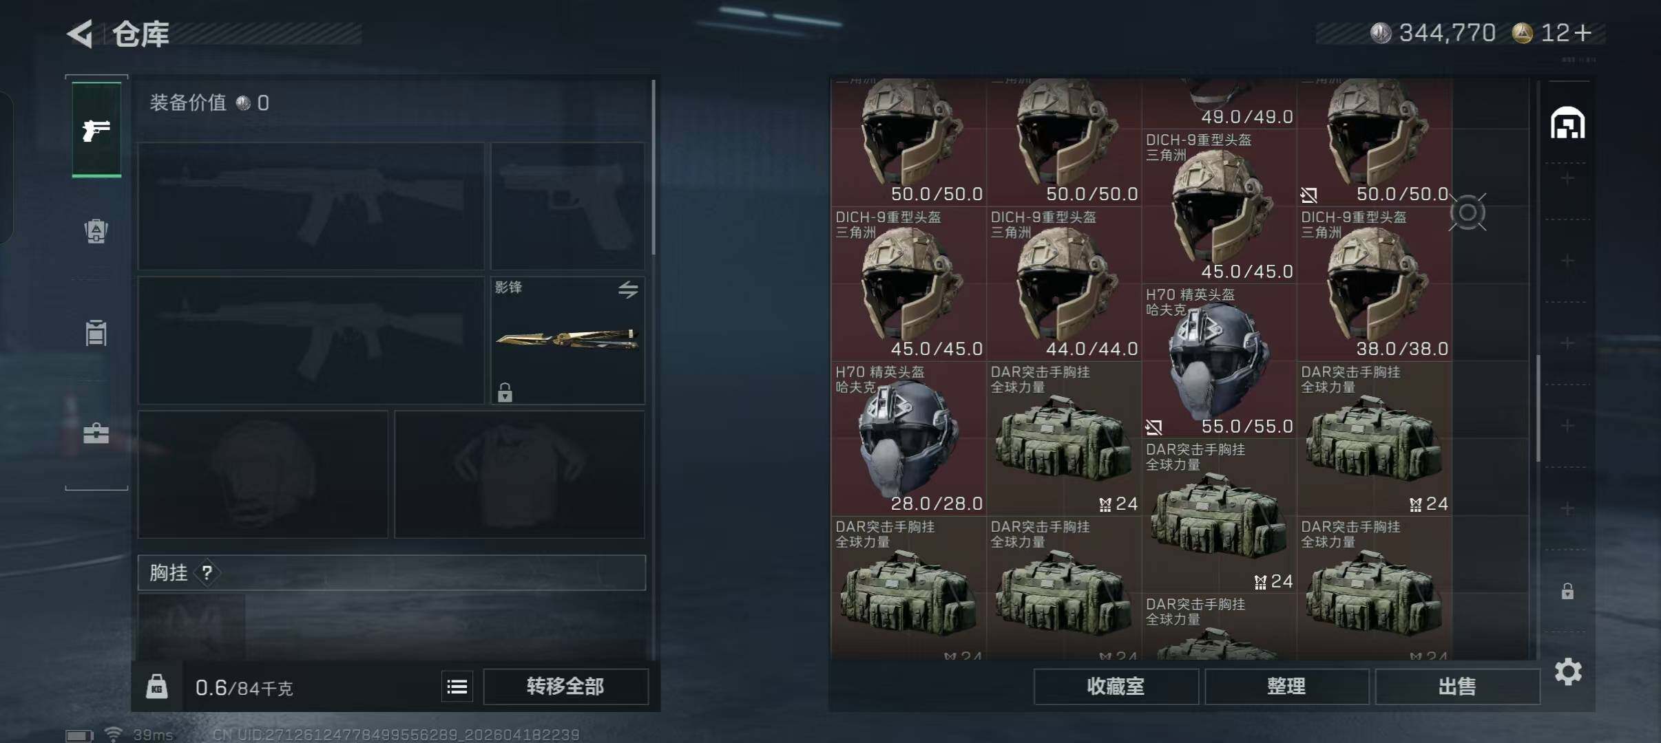1661x743 pixels.
Task: Select the H70 精英头盔 with 28.0/28.0 durability
Action: point(908,439)
